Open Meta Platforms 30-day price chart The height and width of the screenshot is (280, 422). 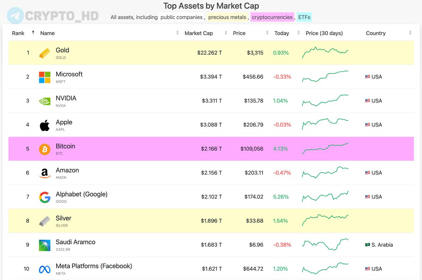click(x=325, y=268)
